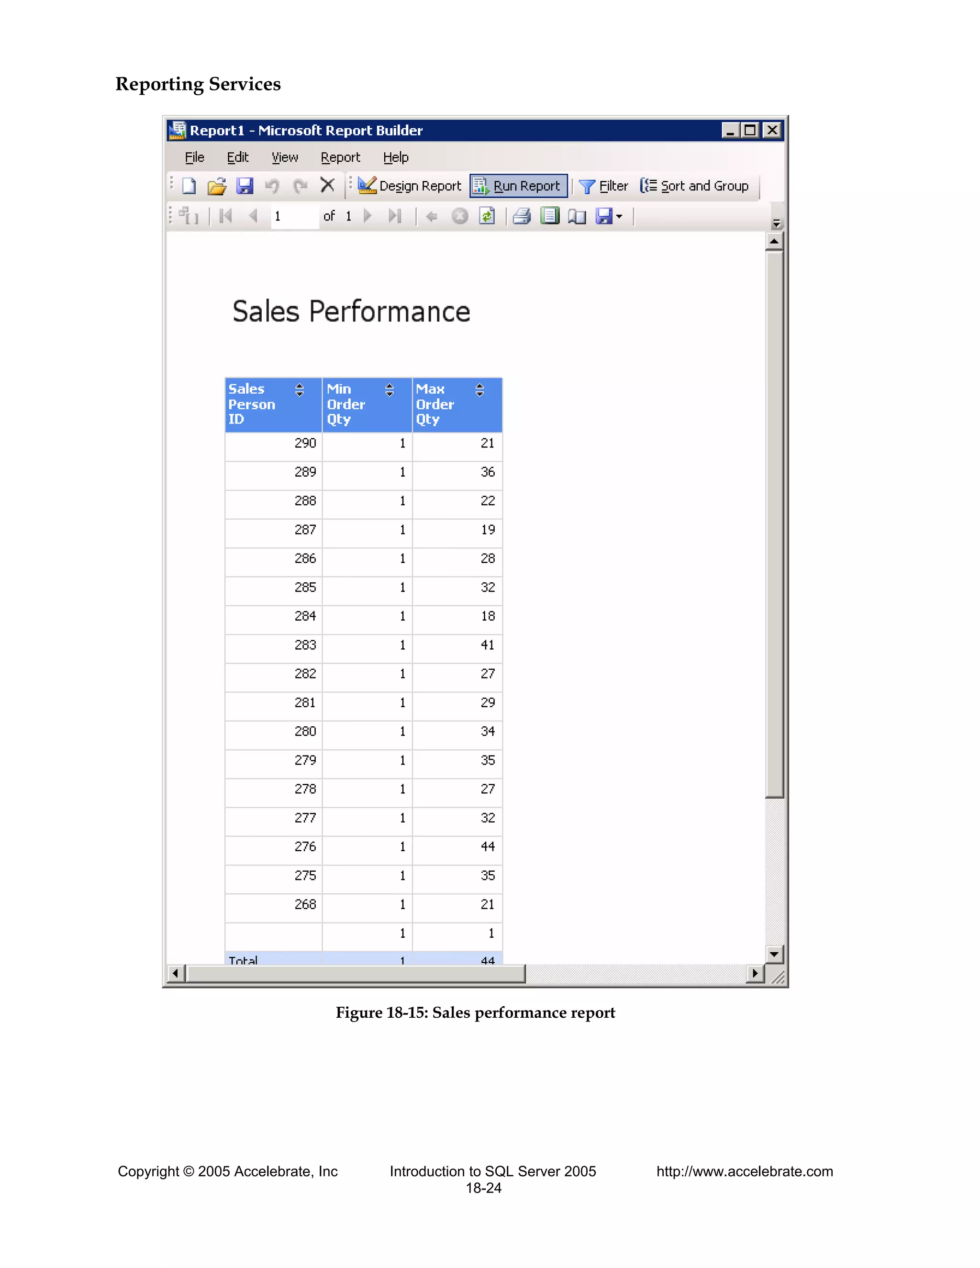Toggle Print Layout view icon
Screen dimensions: 980x1268
point(550,216)
